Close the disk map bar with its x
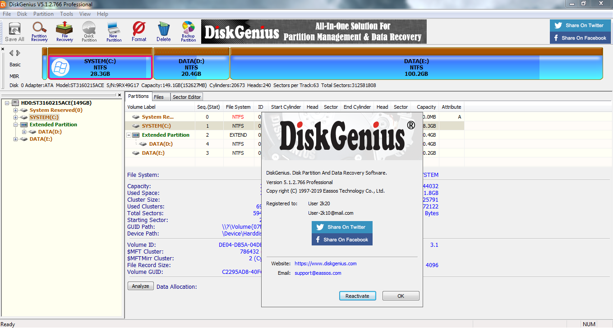Viewport: 613px width, 328px height. (x=3, y=49)
